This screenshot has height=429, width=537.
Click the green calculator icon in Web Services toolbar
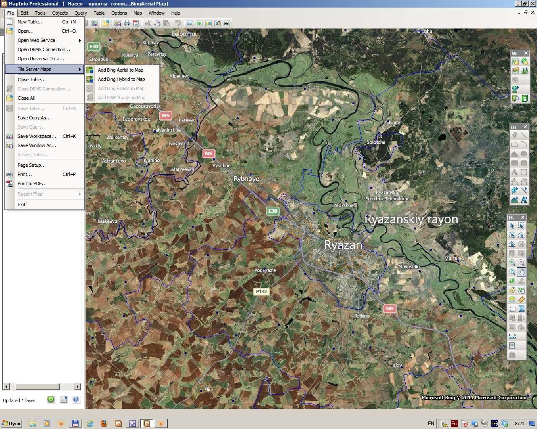(x=524, y=98)
